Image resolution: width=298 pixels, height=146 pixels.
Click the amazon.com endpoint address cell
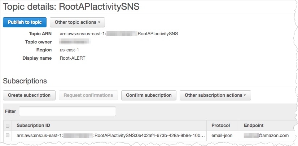click(x=266, y=136)
